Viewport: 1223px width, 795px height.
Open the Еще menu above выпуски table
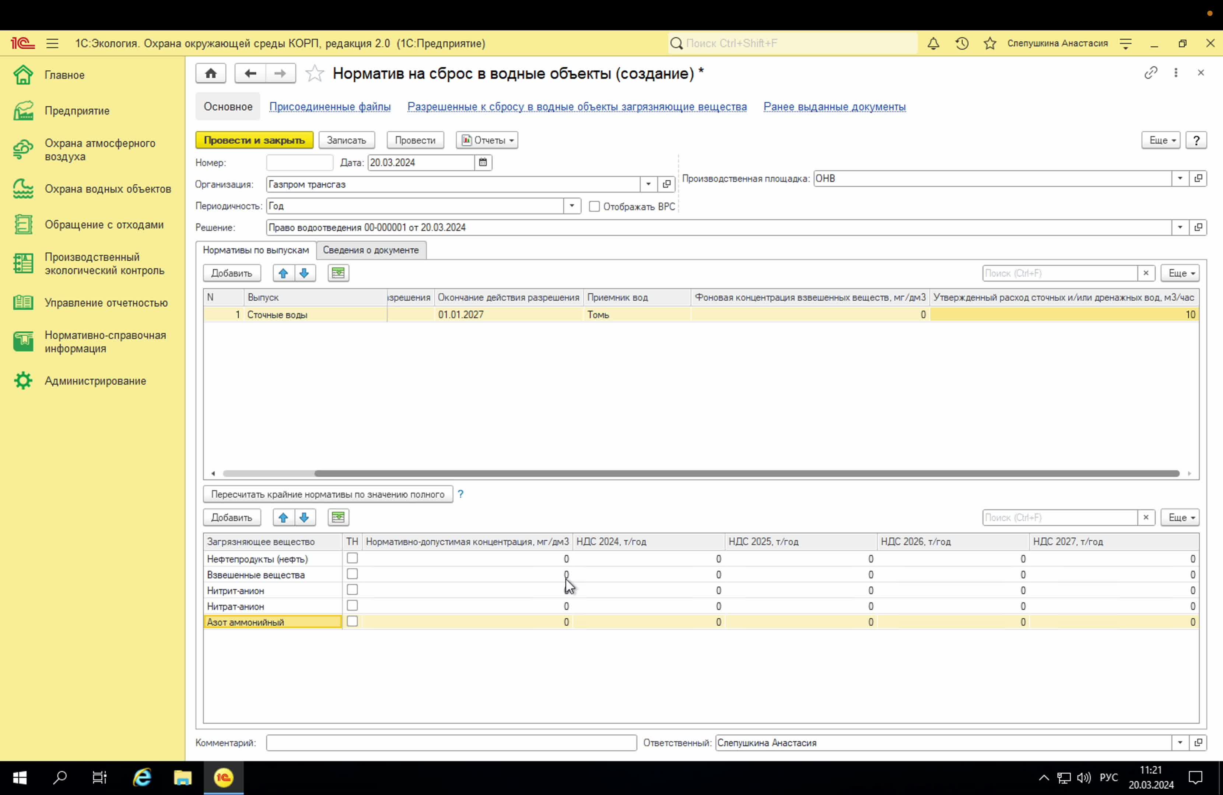(x=1180, y=273)
